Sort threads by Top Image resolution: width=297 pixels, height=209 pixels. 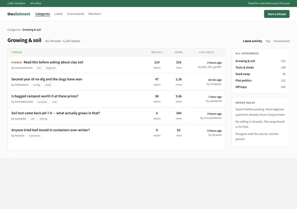[268, 41]
